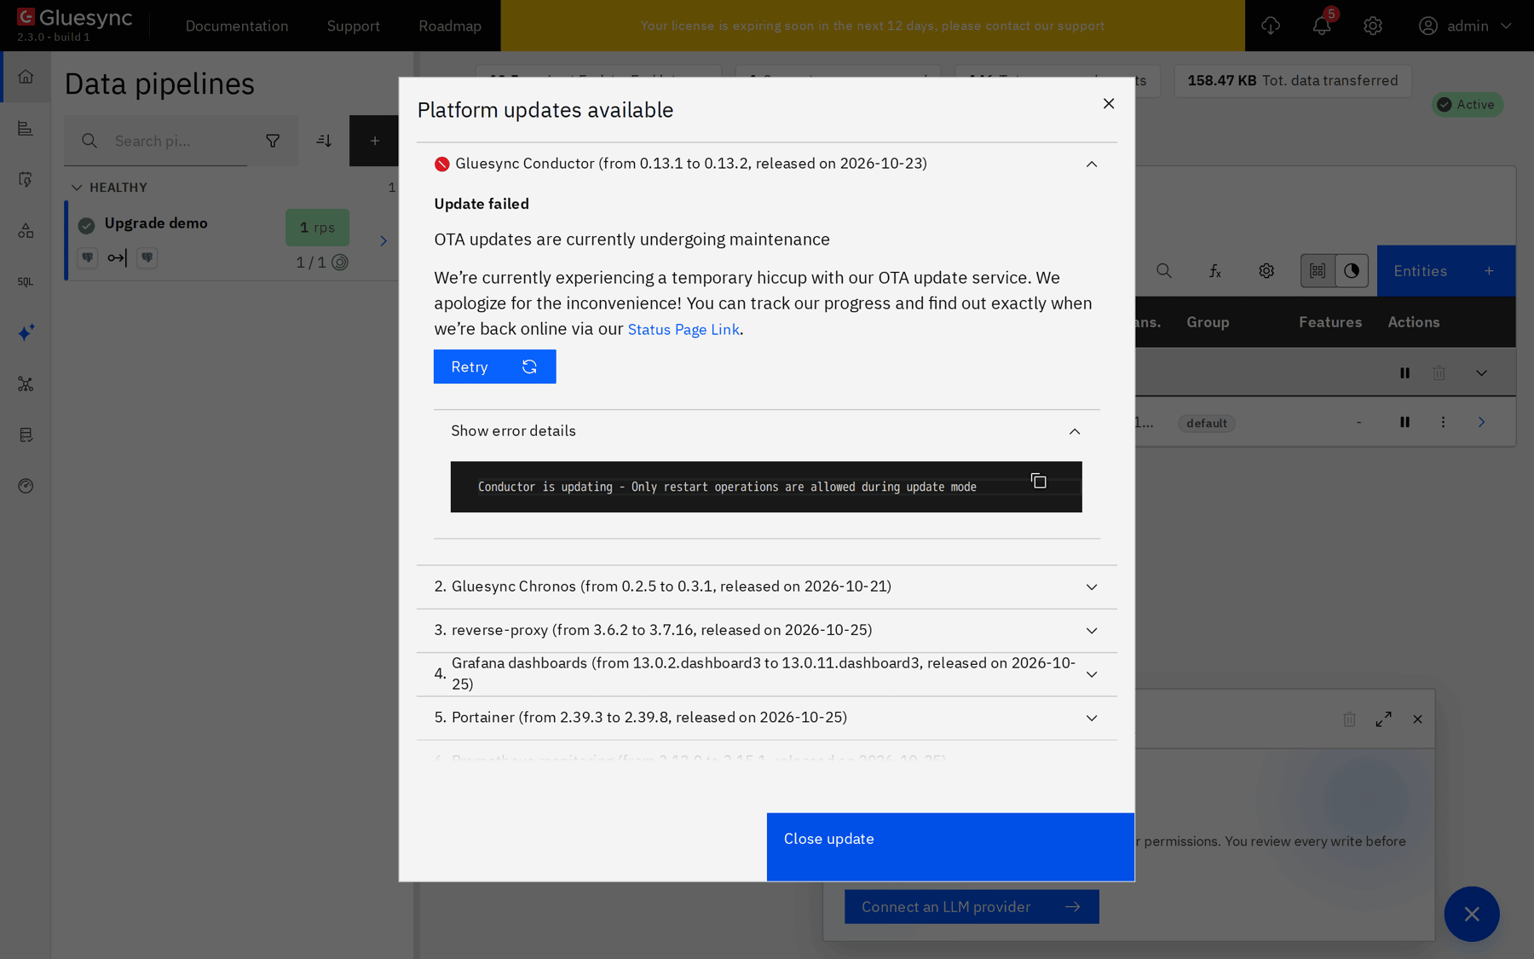Expand the Portainer update entry
Screen dimensions: 1534x959
coord(767,718)
